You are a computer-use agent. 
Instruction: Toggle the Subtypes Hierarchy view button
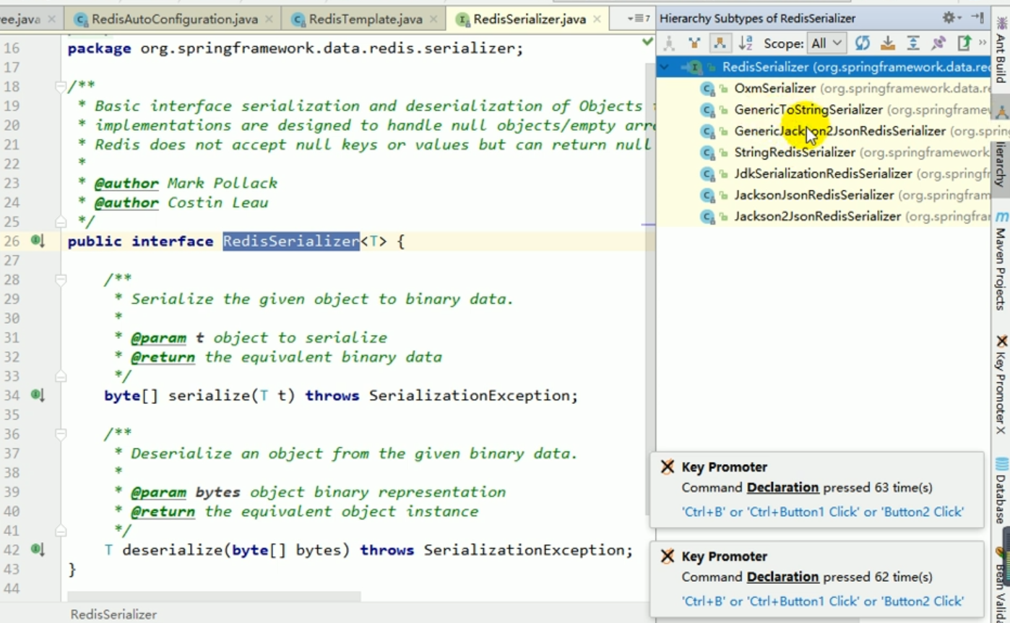click(720, 43)
